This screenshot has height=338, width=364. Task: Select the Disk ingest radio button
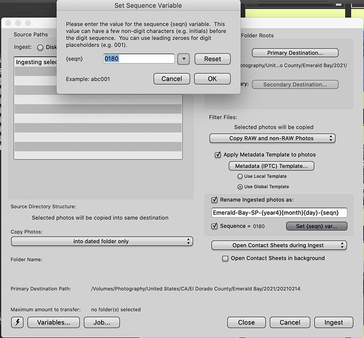(x=40, y=47)
